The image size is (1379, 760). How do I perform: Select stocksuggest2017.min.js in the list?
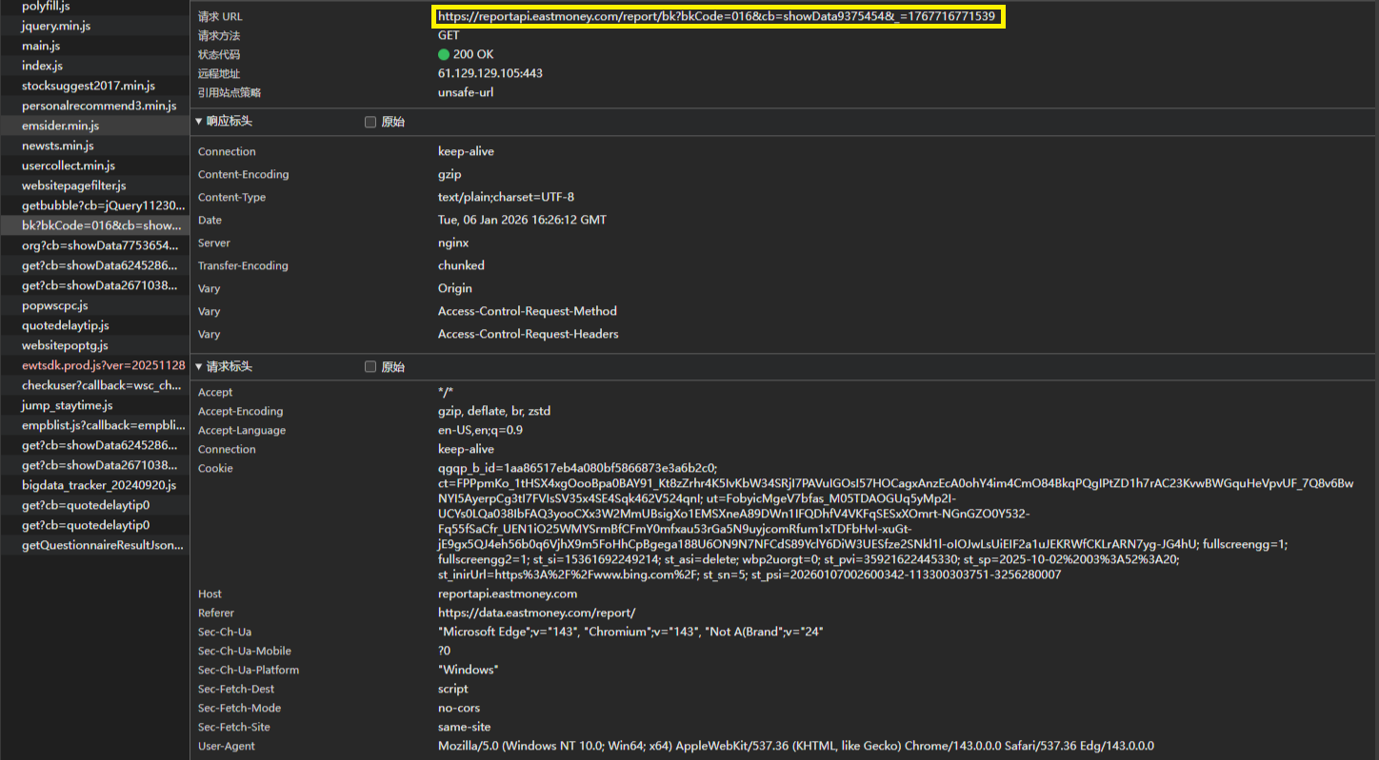coord(89,86)
